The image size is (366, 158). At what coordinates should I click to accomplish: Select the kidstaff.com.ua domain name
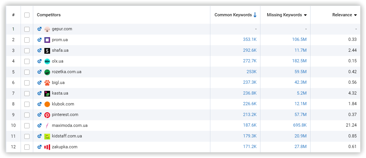67,136
